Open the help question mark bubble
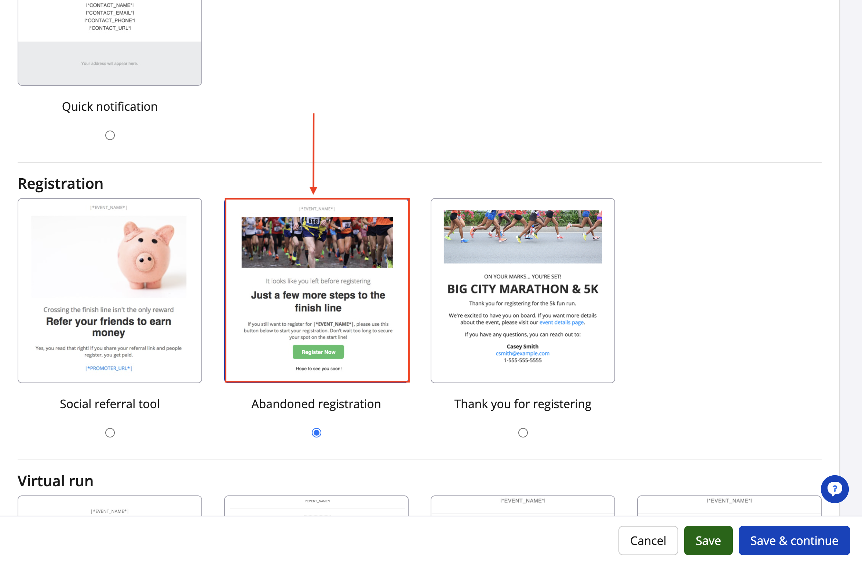 (x=834, y=489)
